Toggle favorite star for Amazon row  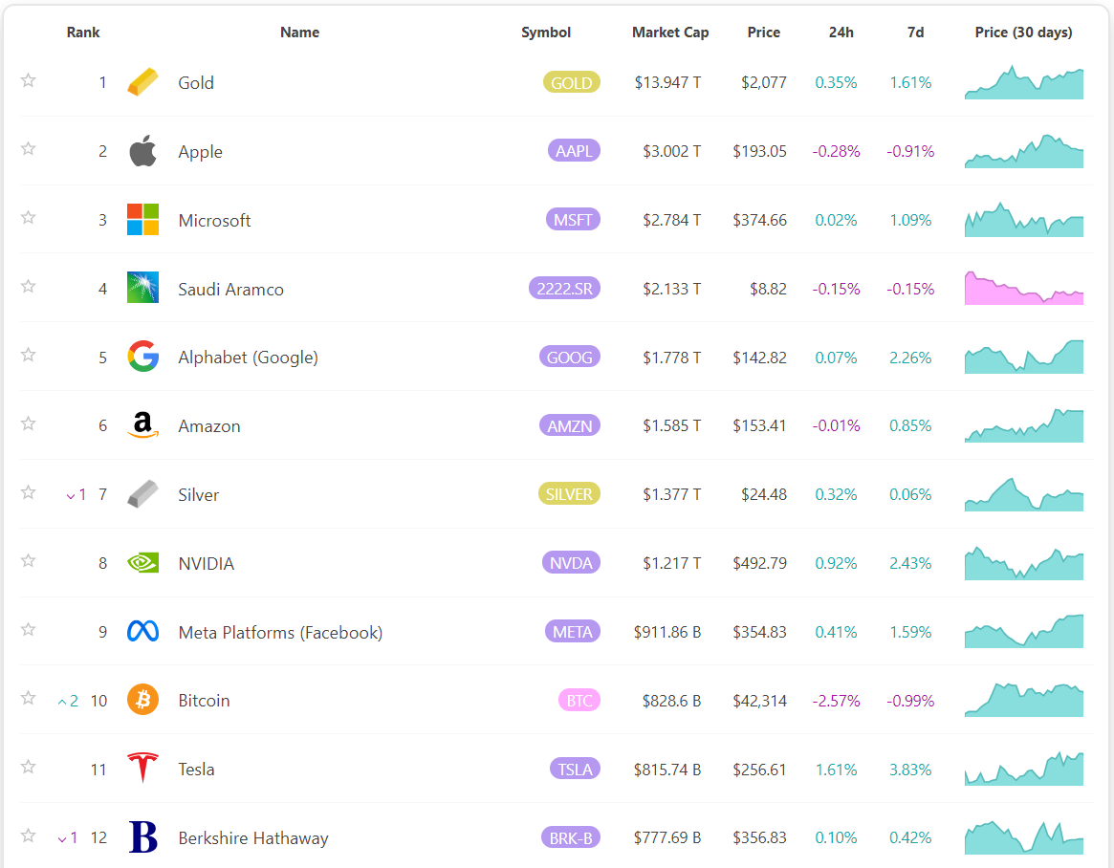(29, 423)
